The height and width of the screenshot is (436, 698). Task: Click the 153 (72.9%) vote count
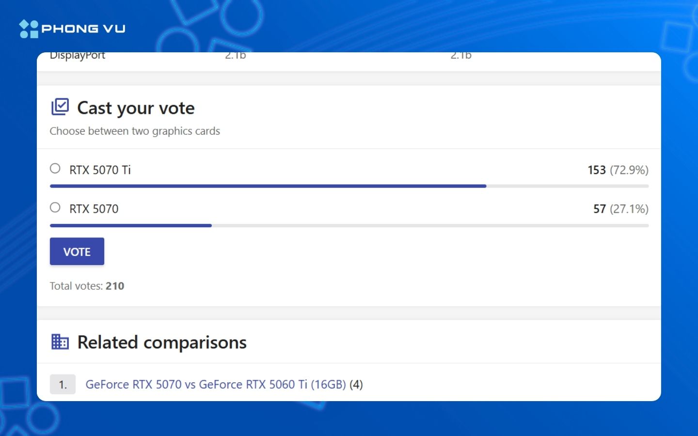(618, 170)
